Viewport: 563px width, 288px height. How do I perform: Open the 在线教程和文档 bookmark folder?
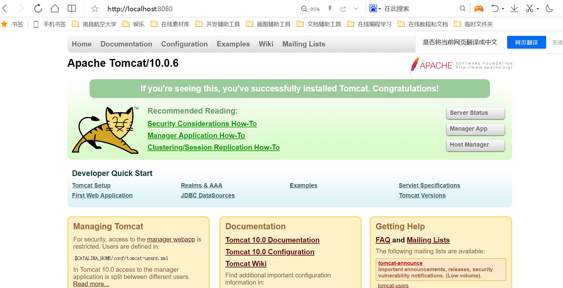423,24
